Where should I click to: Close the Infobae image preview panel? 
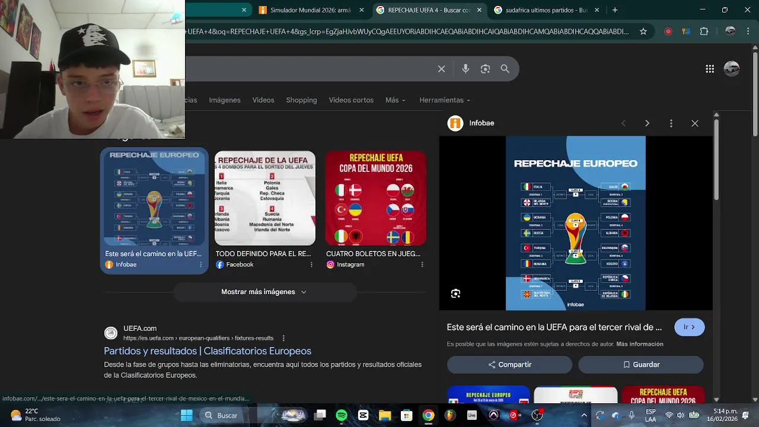coord(695,123)
